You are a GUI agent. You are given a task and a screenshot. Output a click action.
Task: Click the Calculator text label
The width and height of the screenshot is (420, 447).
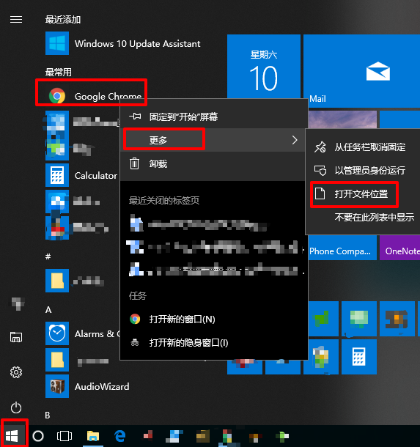click(x=96, y=175)
